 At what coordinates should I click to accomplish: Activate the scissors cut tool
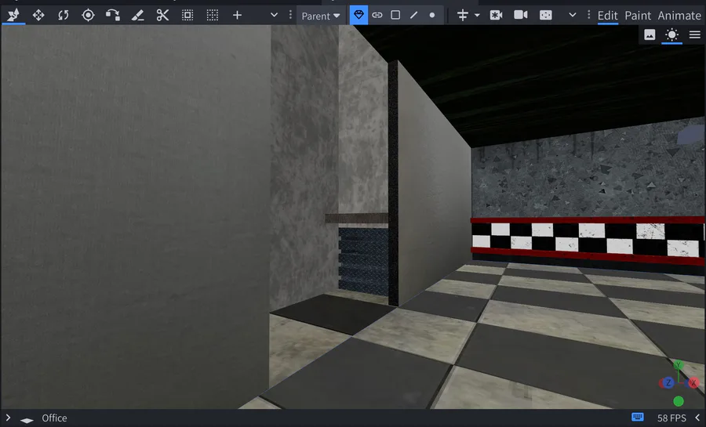tap(162, 16)
